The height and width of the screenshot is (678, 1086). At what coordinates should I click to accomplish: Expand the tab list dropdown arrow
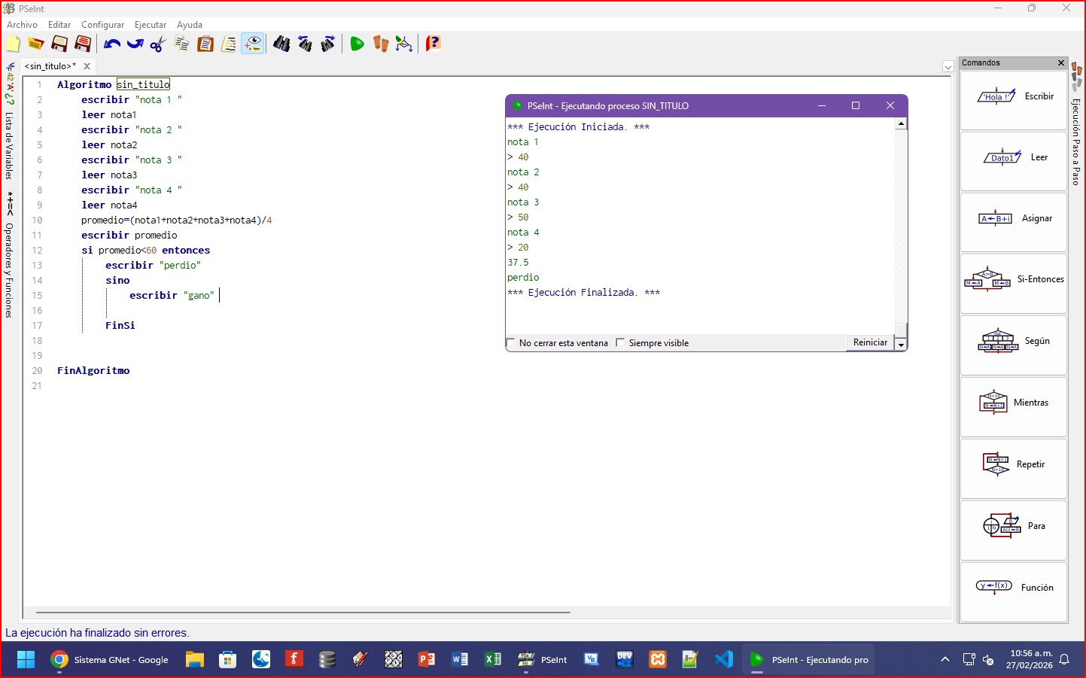948,67
